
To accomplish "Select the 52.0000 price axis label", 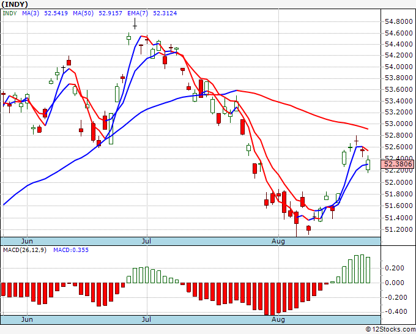I will (x=399, y=182).
